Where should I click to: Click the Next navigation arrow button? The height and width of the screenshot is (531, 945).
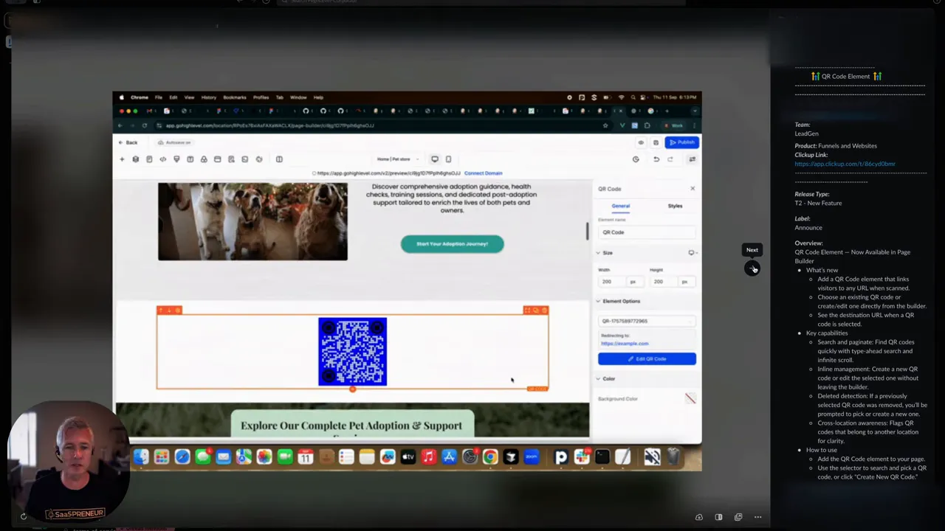(x=752, y=268)
